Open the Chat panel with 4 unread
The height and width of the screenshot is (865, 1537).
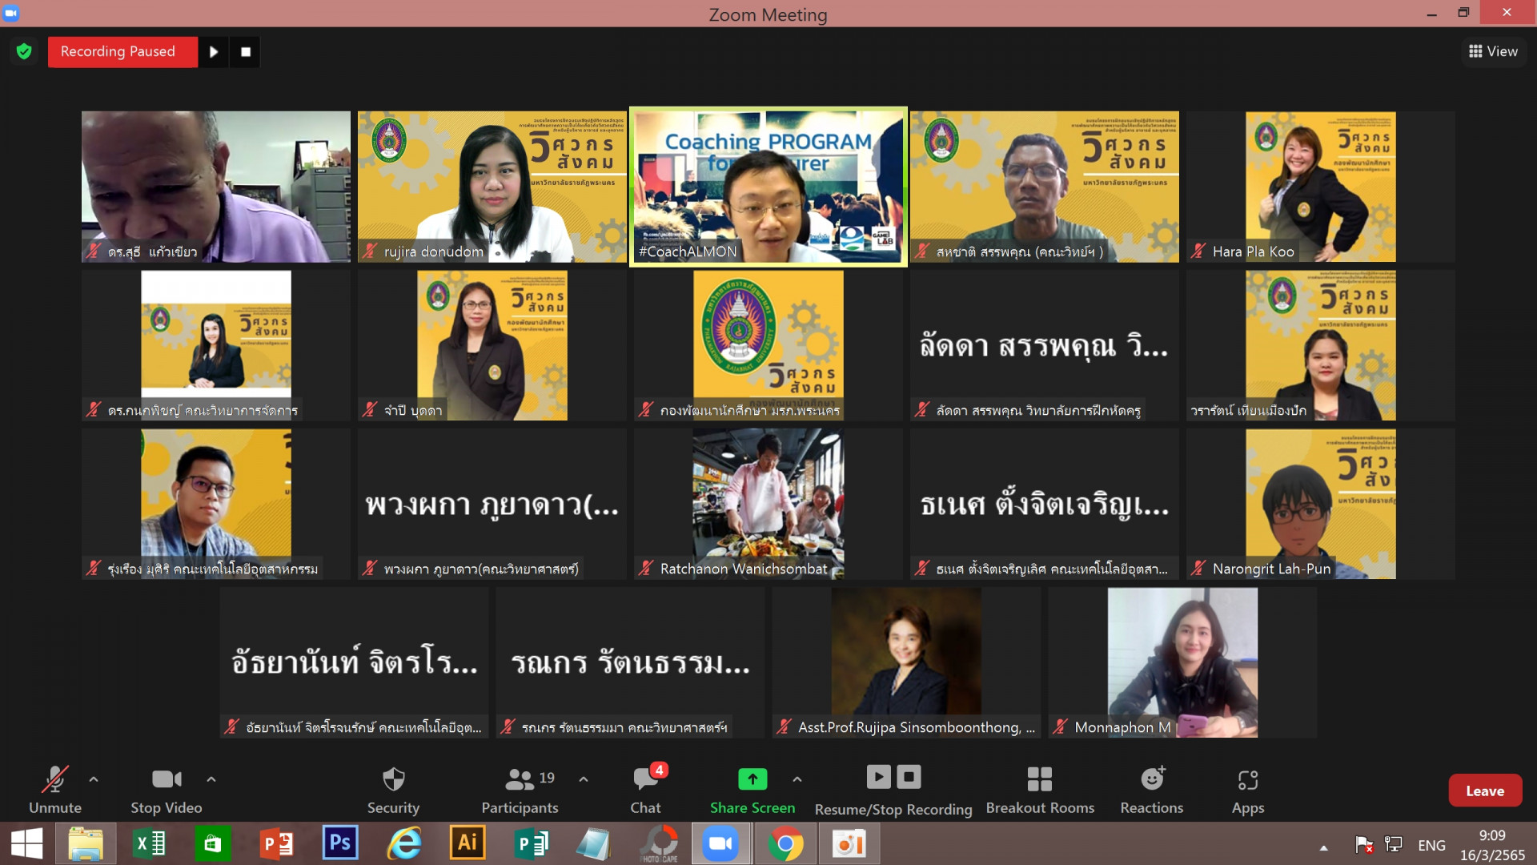(646, 790)
